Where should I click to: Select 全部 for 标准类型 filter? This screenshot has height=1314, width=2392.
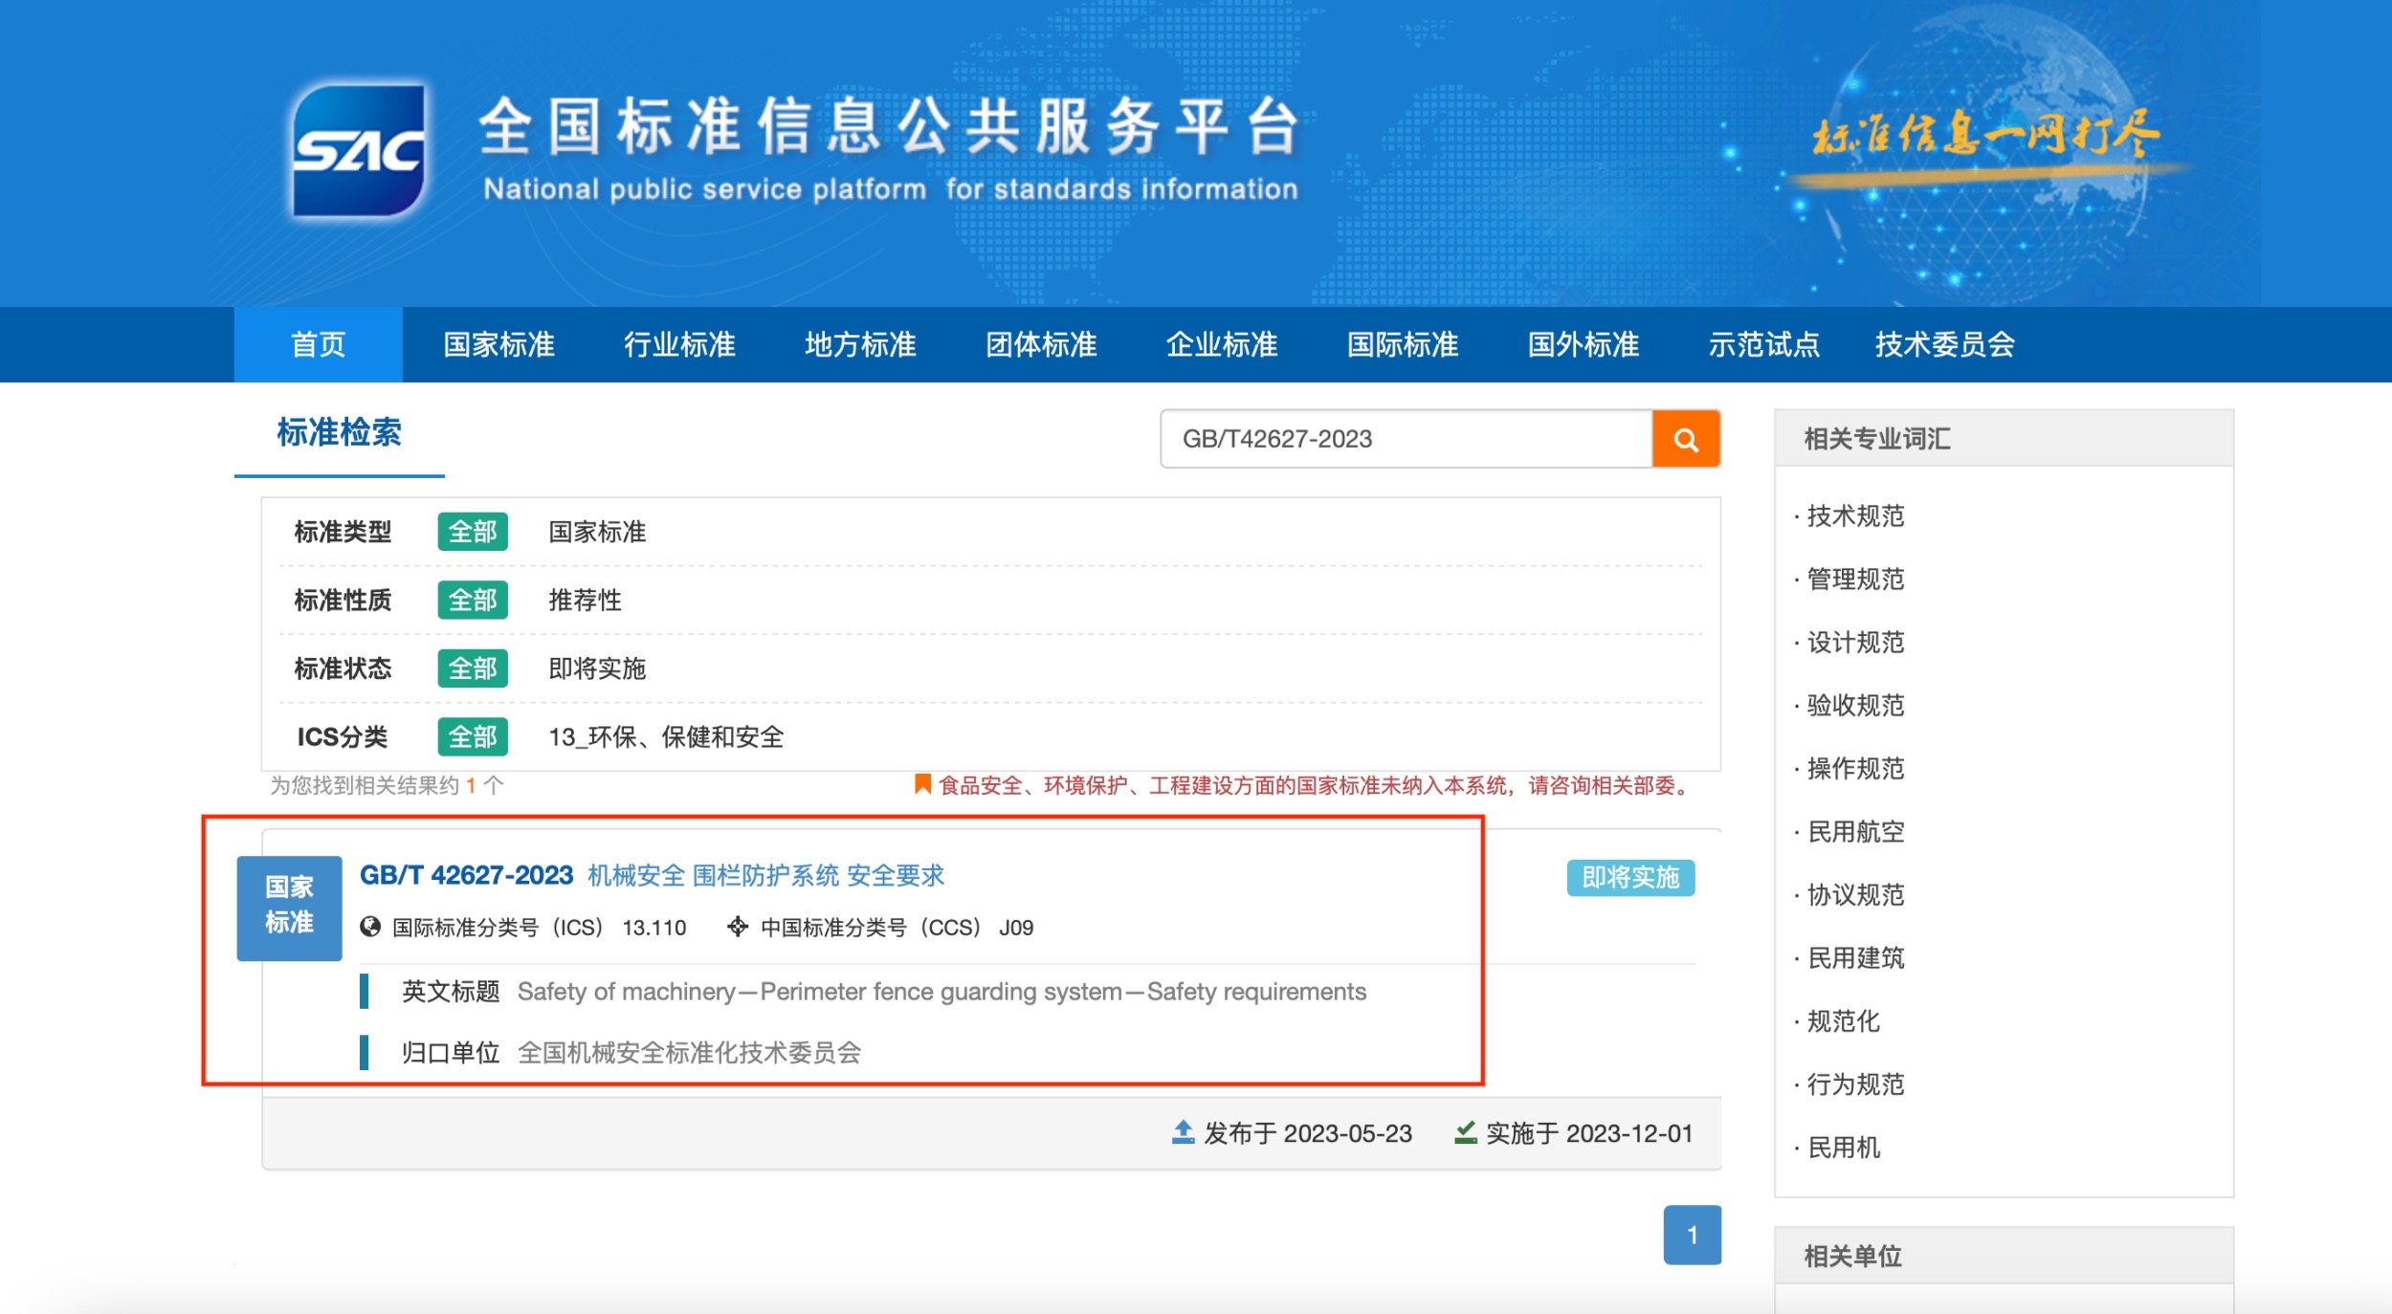(x=473, y=532)
